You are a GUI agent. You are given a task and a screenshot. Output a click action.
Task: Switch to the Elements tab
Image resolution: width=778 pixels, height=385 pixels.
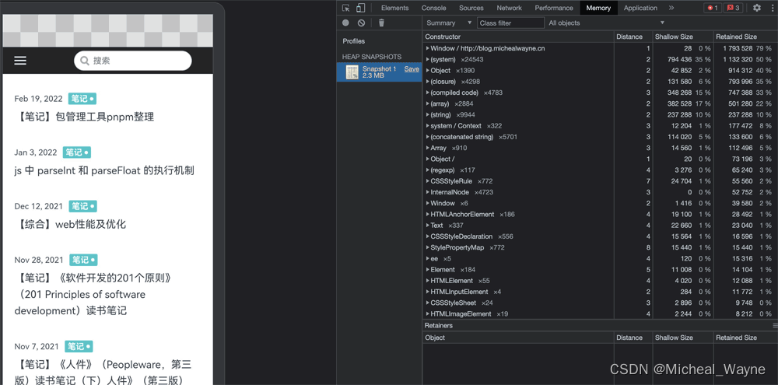tap(395, 8)
